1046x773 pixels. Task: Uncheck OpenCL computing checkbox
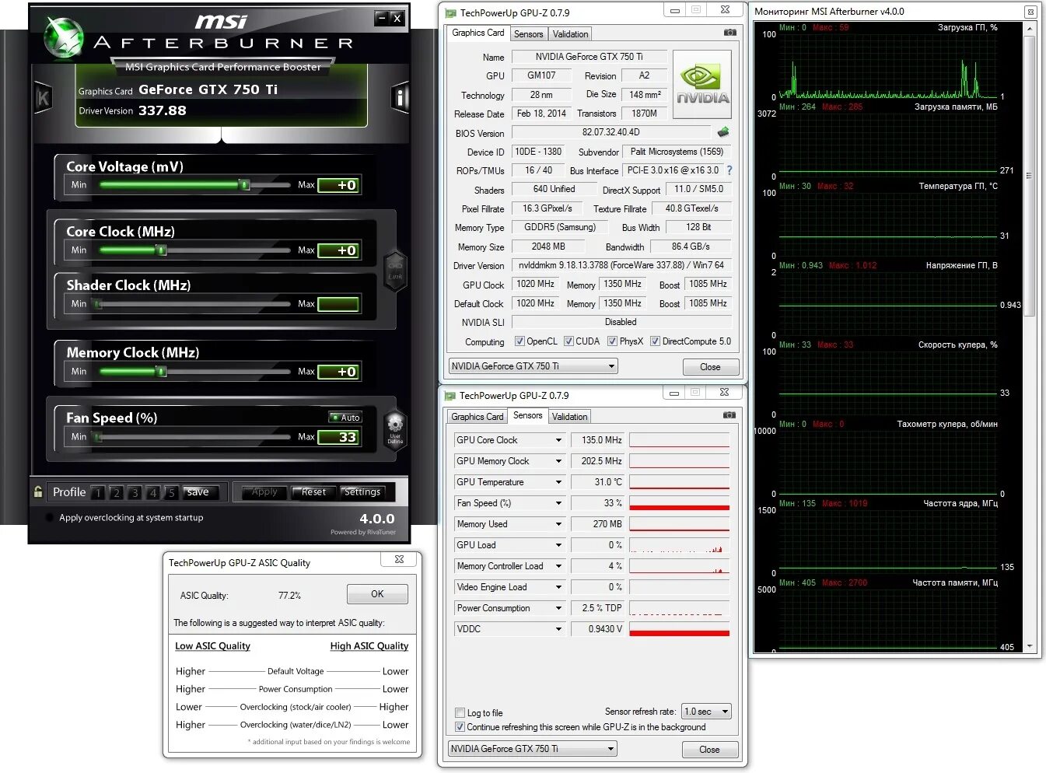point(520,341)
